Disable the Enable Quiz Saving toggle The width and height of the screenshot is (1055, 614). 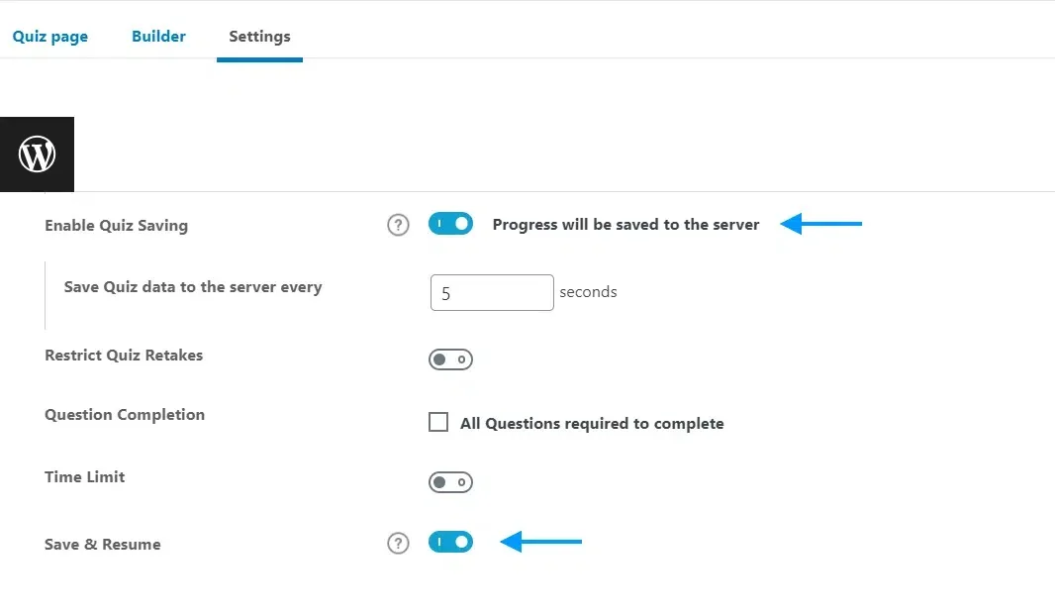pyautogui.click(x=450, y=224)
